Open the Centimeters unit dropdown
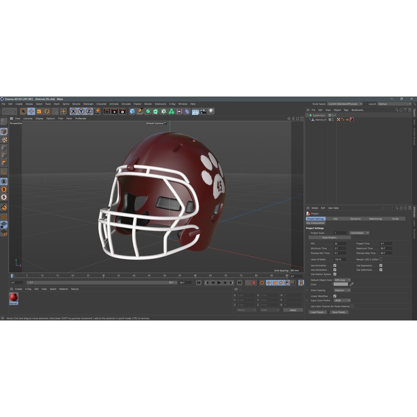The width and height of the screenshot is (417, 417). coord(359,233)
